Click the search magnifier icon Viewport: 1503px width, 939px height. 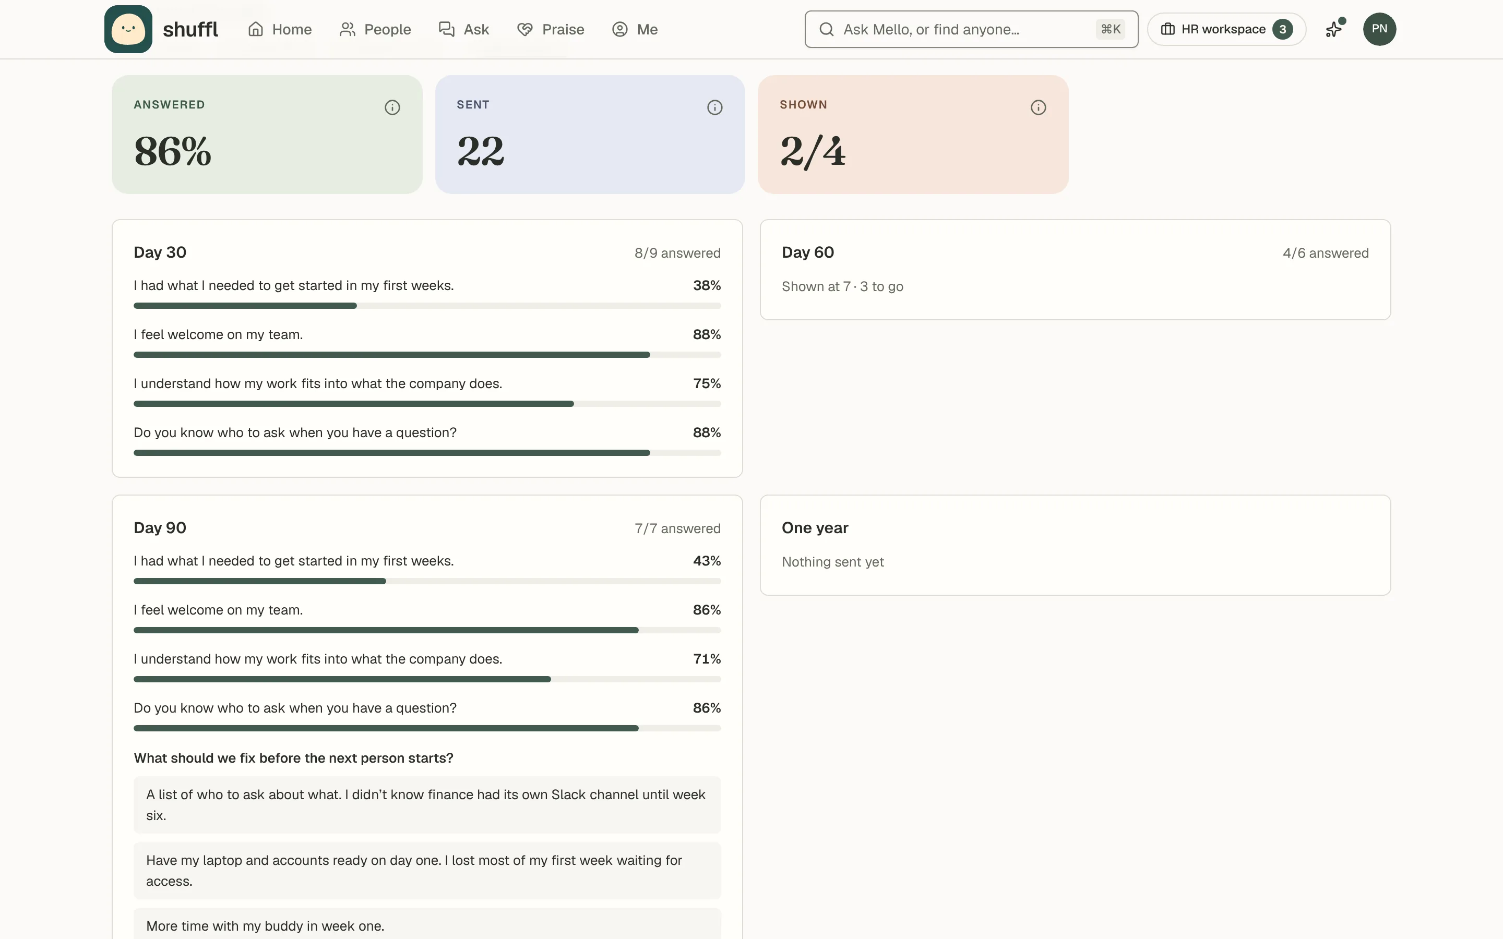pyautogui.click(x=826, y=29)
